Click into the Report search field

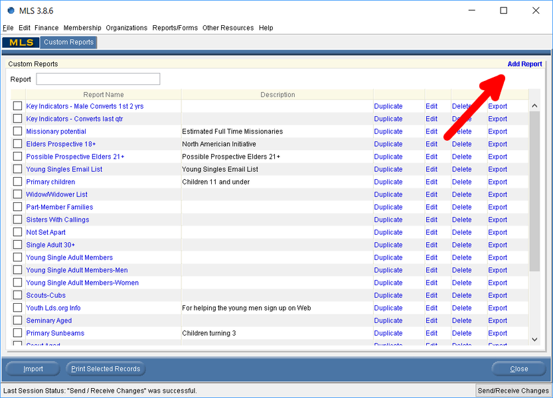point(98,79)
